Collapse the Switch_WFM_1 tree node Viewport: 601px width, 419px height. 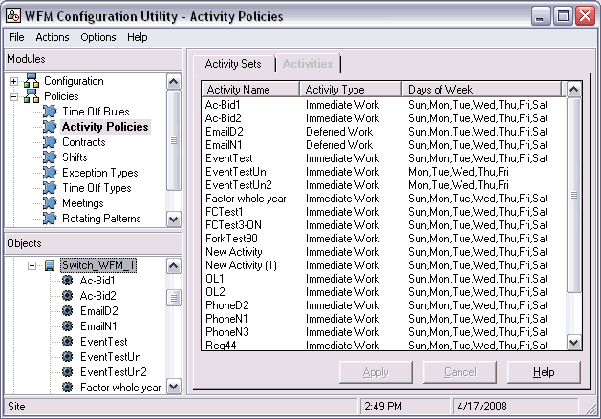click(32, 265)
